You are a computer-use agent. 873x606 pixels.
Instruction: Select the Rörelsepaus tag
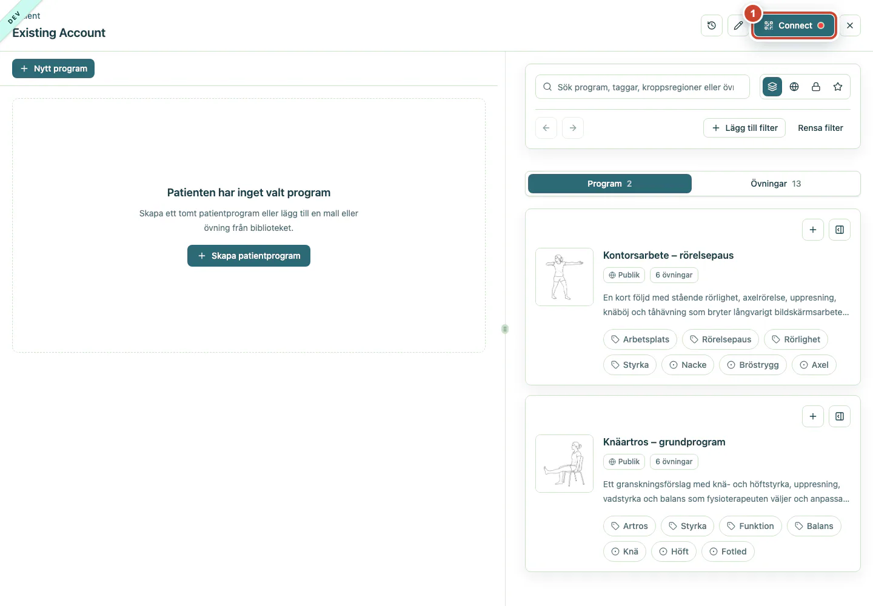[721, 339]
